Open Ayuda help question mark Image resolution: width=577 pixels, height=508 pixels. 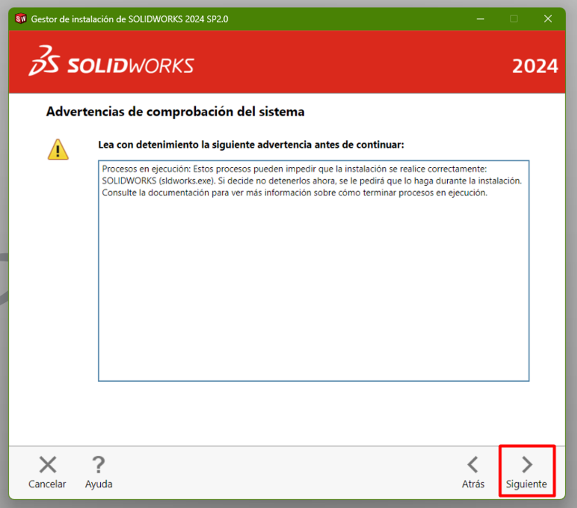98,472
